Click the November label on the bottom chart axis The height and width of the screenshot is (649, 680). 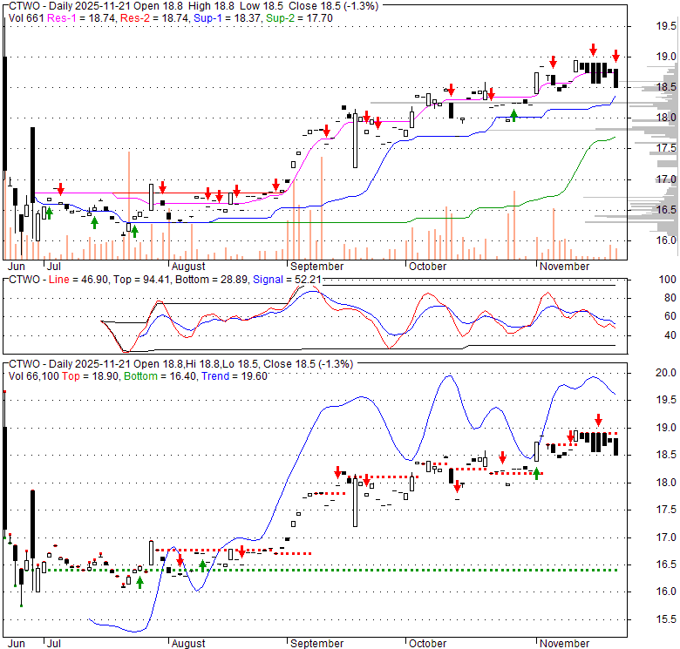pyautogui.click(x=564, y=643)
